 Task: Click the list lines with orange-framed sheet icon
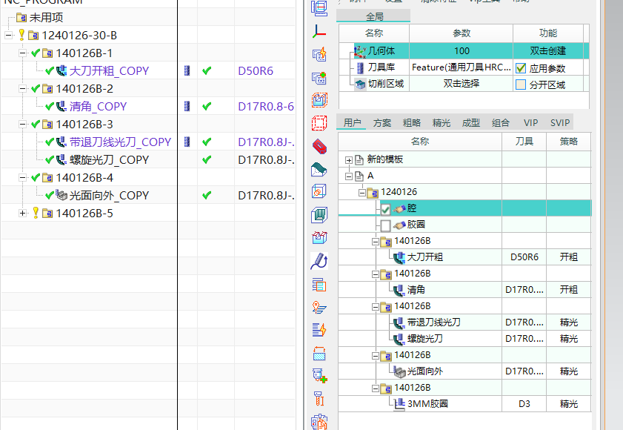tap(319, 285)
